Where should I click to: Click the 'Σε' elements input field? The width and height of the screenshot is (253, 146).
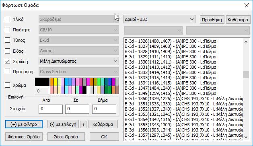point(77,109)
